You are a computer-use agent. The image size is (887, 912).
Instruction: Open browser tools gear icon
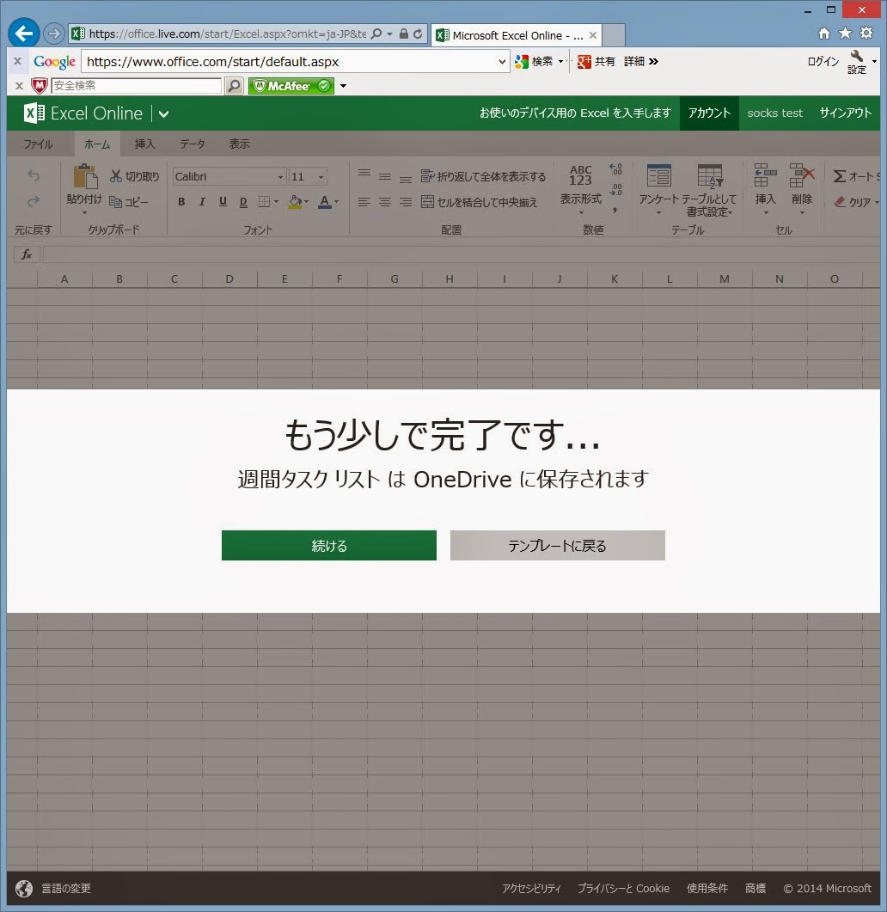coord(866,34)
